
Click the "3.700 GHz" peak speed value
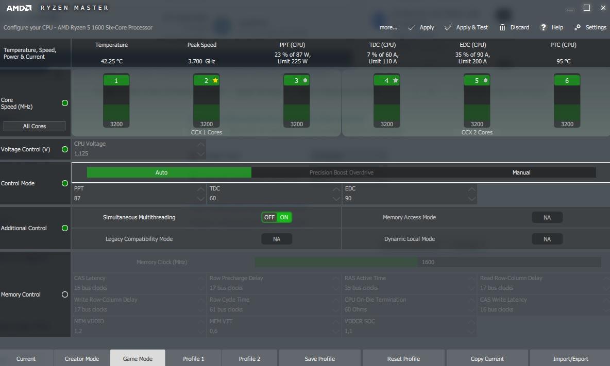click(x=201, y=61)
